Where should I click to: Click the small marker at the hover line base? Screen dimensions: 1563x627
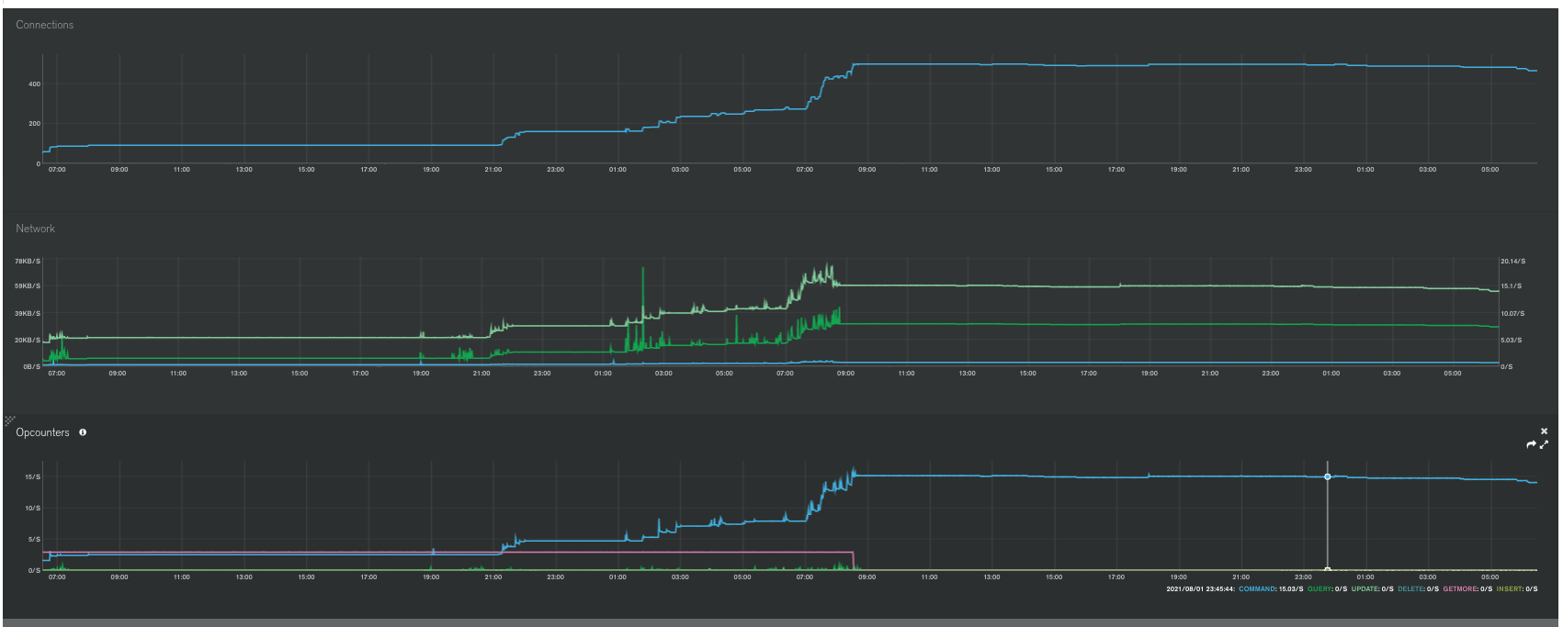[1327, 569]
